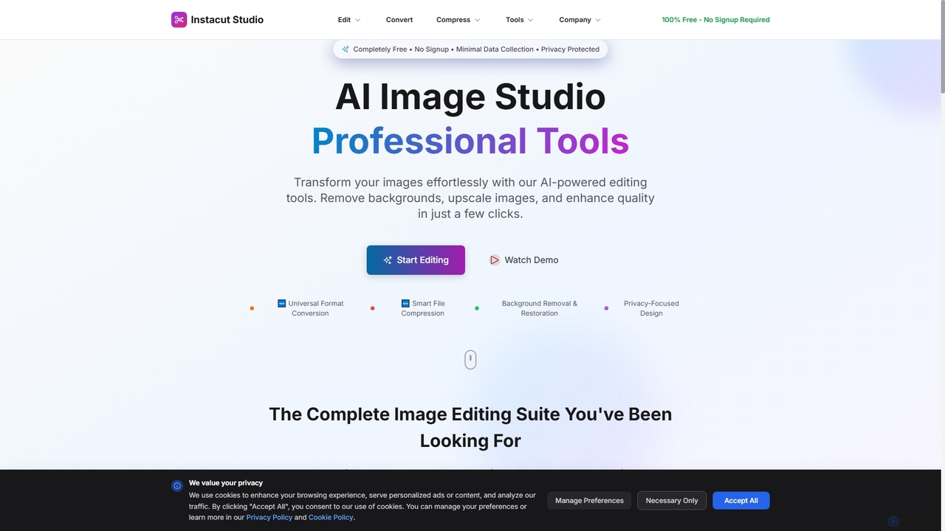The height and width of the screenshot is (531, 945).
Task: Click the Instacut Studio brand name
Action: coord(227,20)
